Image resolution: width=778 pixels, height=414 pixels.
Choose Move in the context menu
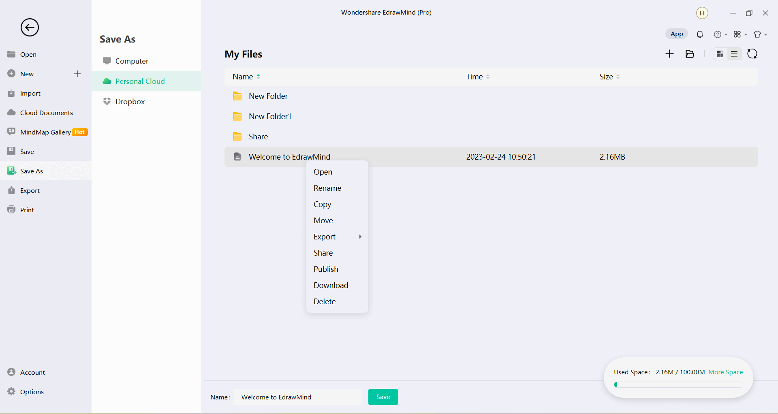tap(337, 220)
